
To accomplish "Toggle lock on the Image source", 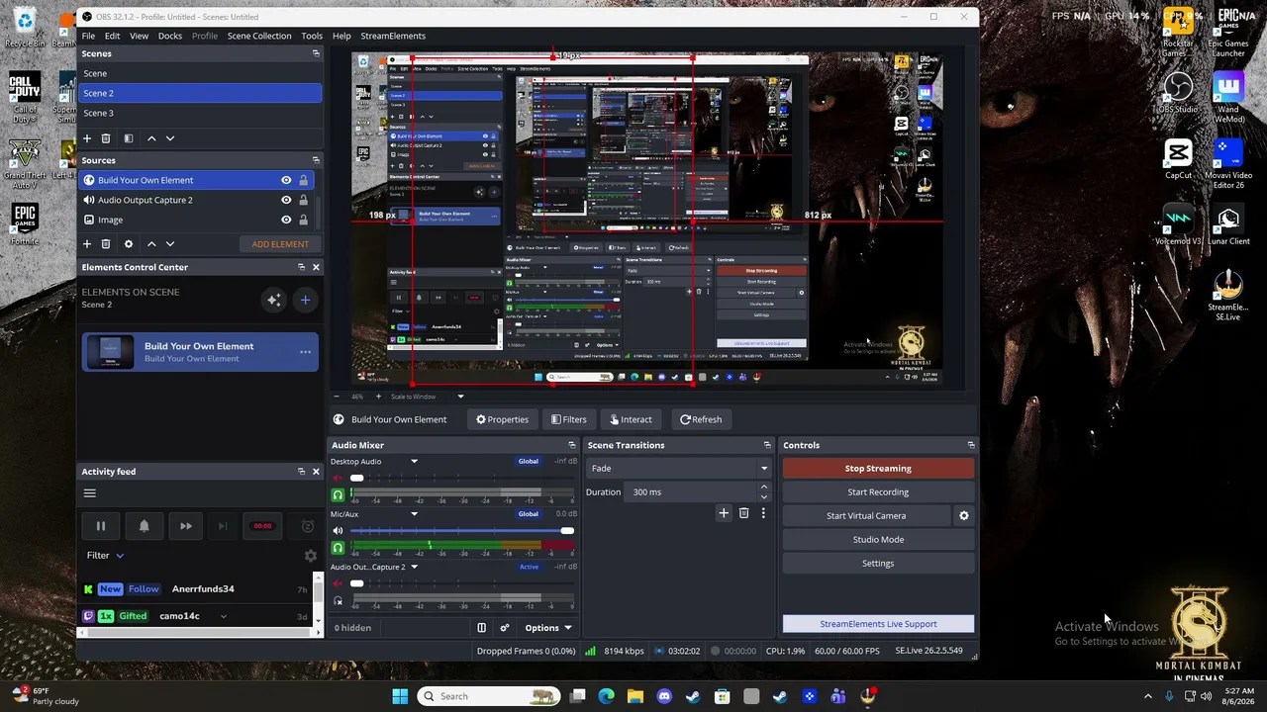I will pyautogui.click(x=304, y=220).
